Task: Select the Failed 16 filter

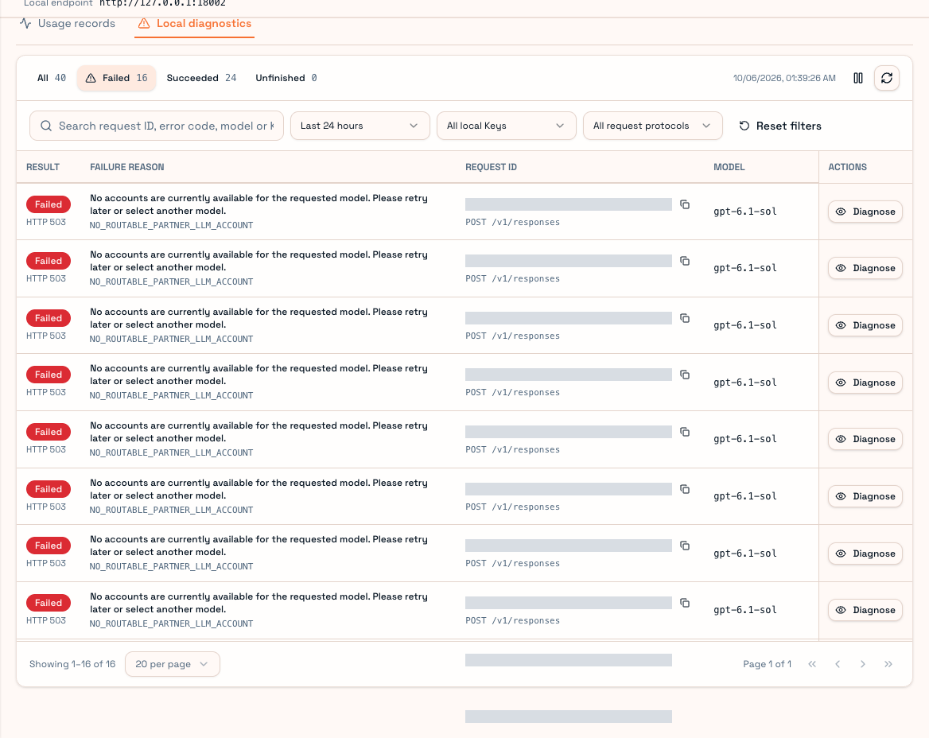Action: [x=116, y=78]
